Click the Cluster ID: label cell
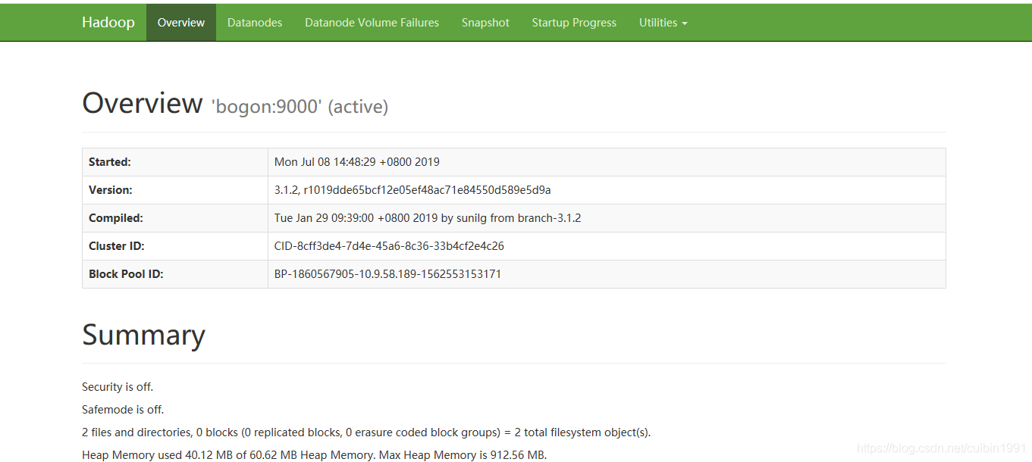Screen dimensions: 1032x462 pos(175,246)
